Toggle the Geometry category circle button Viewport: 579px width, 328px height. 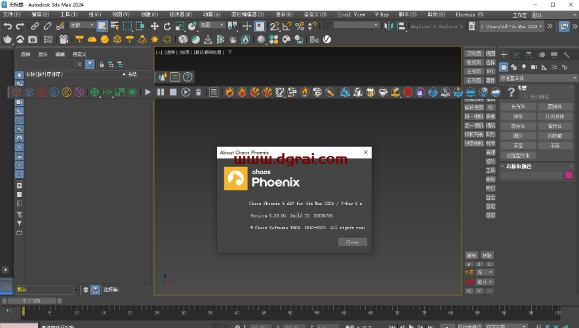pyautogui.click(x=504, y=67)
